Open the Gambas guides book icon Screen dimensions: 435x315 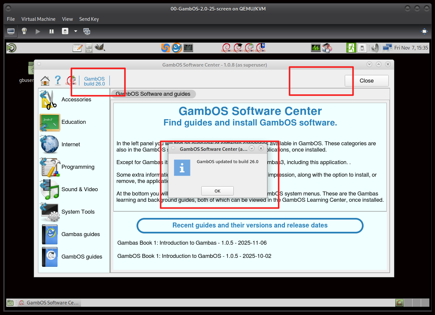(50, 234)
